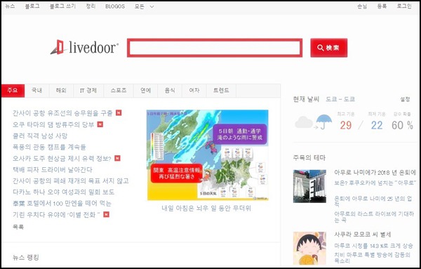Open link 치비 마루코 특별 방송에 감동의 목소리
This screenshot has width=421, height=269.
pos(373,258)
